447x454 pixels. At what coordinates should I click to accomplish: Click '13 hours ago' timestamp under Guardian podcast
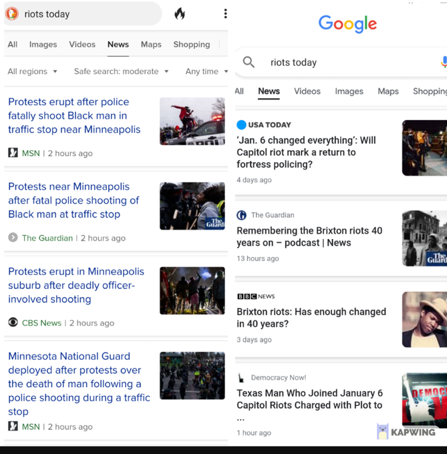click(257, 258)
